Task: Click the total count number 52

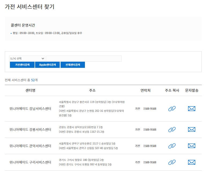Action: [33, 80]
